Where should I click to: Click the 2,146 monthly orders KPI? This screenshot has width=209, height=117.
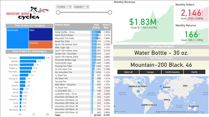point(191,13)
